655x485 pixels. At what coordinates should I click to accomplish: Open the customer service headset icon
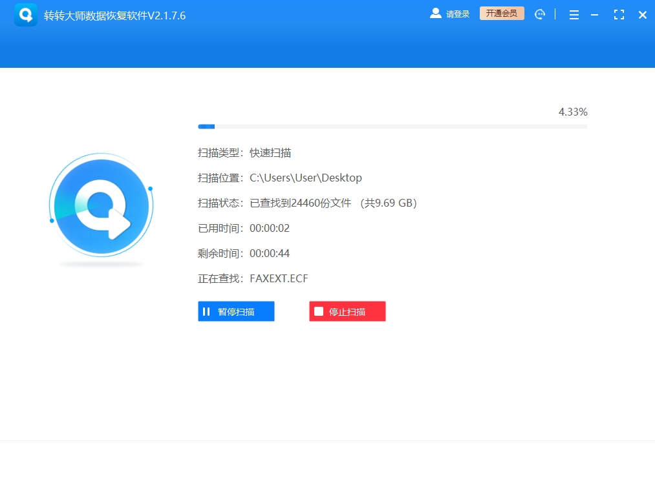540,14
